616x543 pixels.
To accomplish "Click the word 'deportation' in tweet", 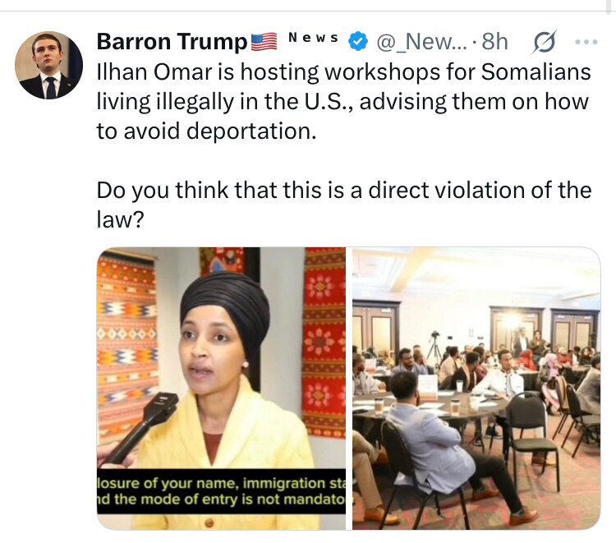I will (x=251, y=131).
